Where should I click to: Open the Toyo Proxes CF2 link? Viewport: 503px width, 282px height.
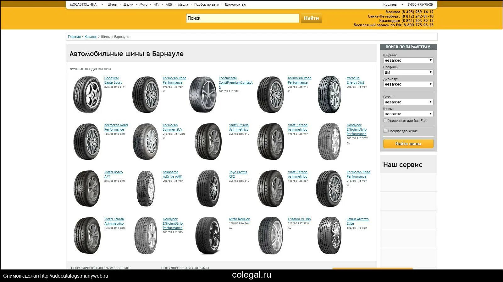[238, 174]
